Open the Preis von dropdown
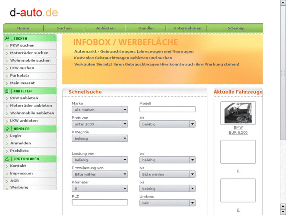This screenshot has width=286, height=215. click(100, 124)
